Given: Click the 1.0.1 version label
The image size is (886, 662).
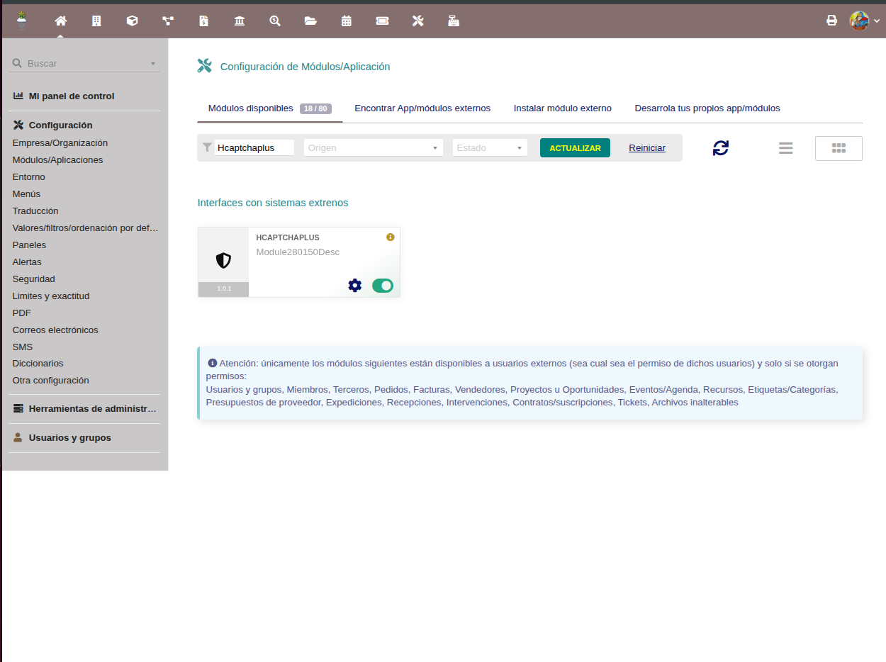Looking at the screenshot, I should [x=224, y=288].
